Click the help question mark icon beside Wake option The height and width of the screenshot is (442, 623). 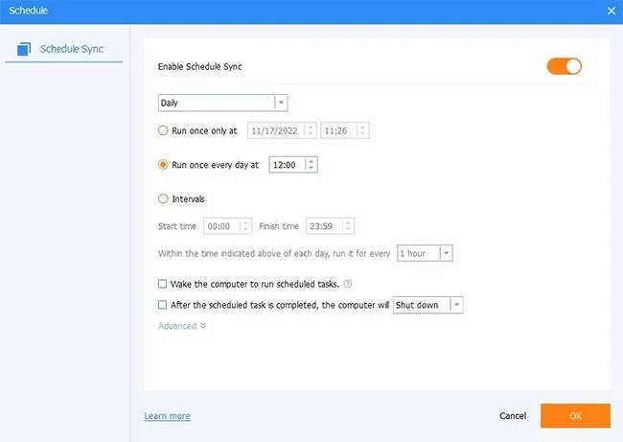348,284
